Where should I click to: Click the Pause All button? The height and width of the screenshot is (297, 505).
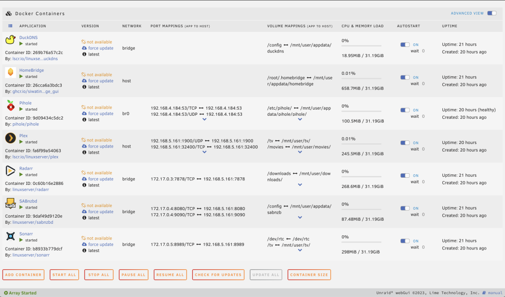[133, 275]
